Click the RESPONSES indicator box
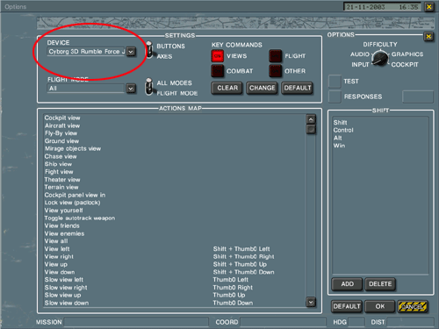 [x=335, y=97]
